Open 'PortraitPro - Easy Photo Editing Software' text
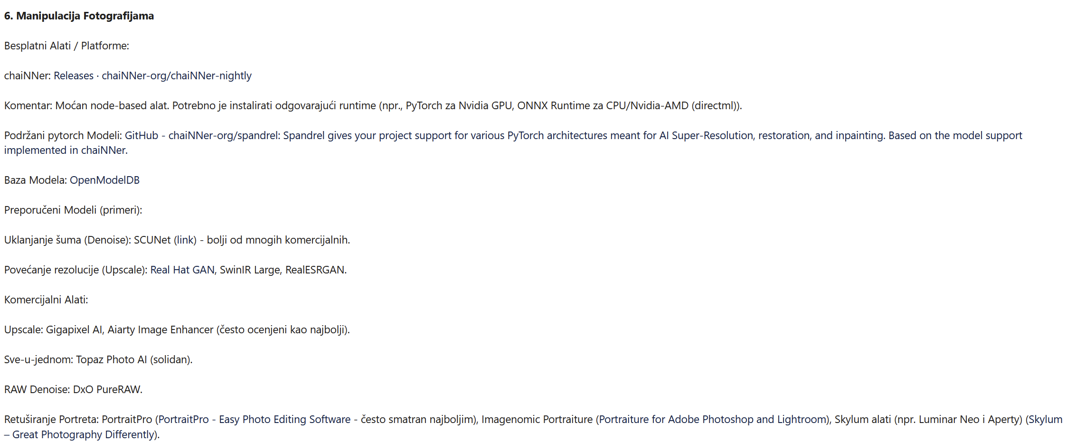This screenshot has height=442, width=1066. 255,419
